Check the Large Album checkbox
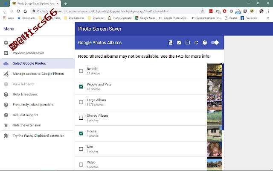Screen dimensions: 273x171 tap(81, 102)
